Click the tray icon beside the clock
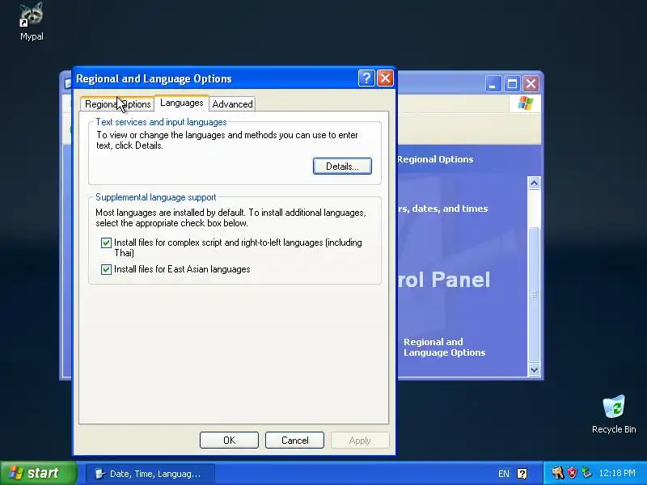 [586, 473]
